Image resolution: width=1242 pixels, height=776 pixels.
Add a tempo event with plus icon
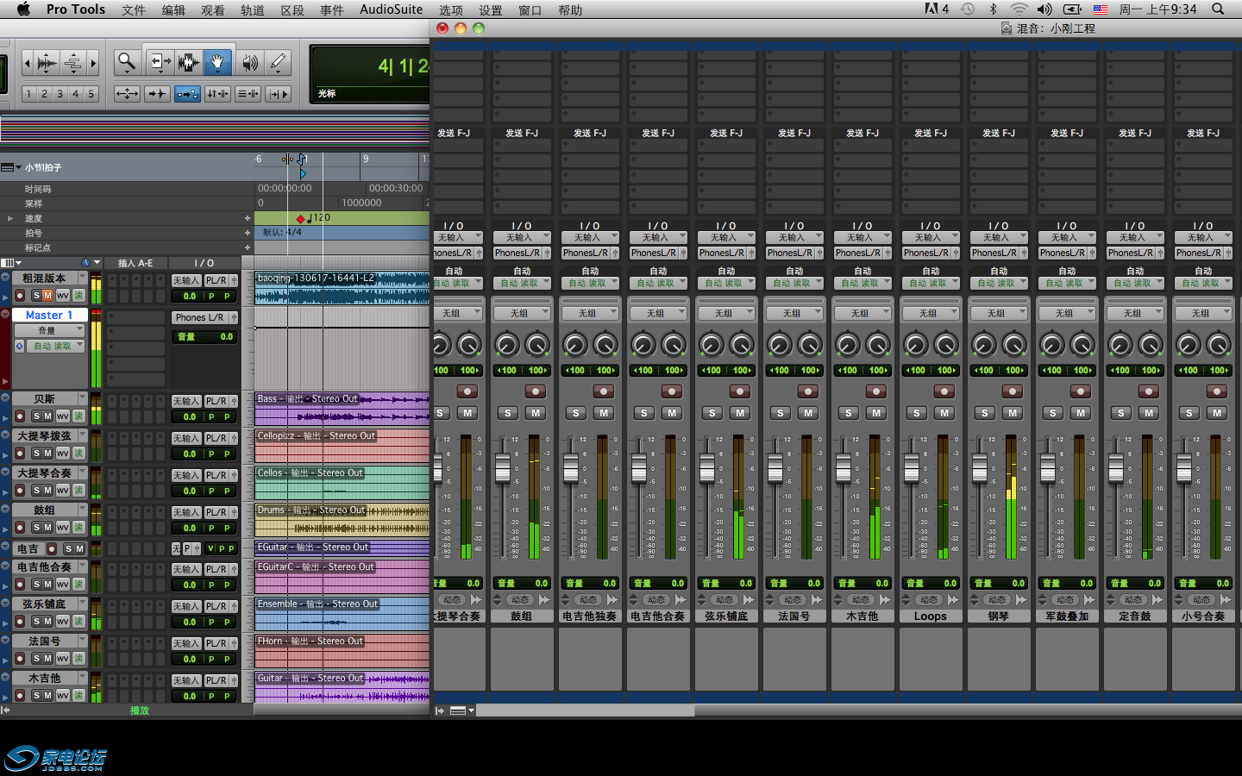248,218
